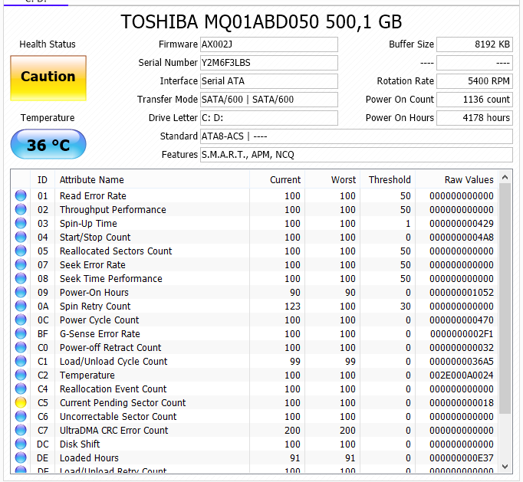Select the Reallocated Sectors Count attribute name
Screen dimensions: 523x482
[116, 251]
